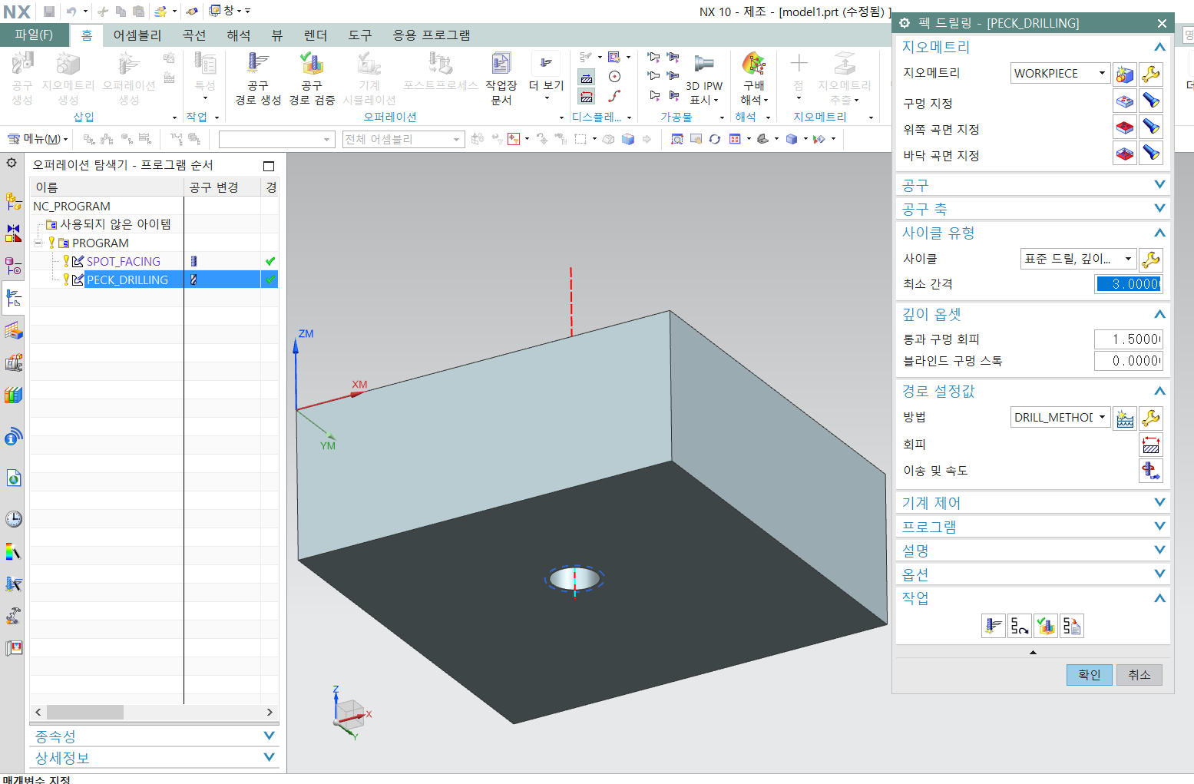Viewport: 1194px width, 784px height.
Task: Click method inherit icon next to DRILL_METHOD
Action: click(1125, 418)
